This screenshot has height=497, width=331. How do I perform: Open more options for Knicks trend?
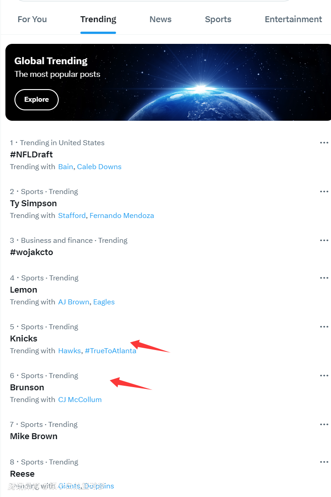tap(324, 327)
